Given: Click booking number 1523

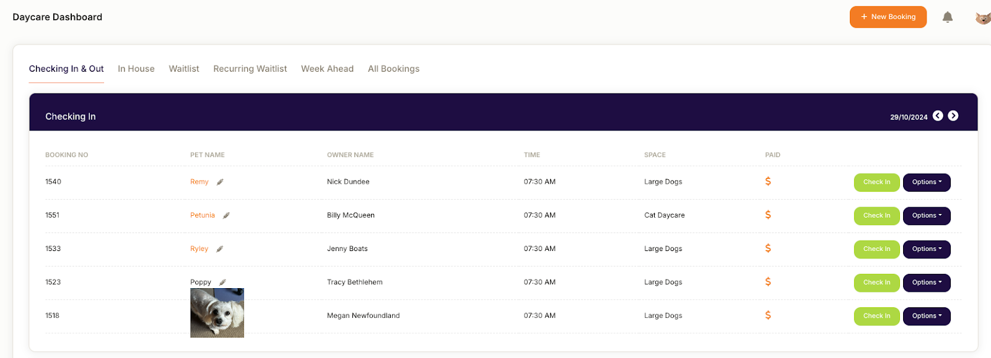Looking at the screenshot, I should (53, 282).
